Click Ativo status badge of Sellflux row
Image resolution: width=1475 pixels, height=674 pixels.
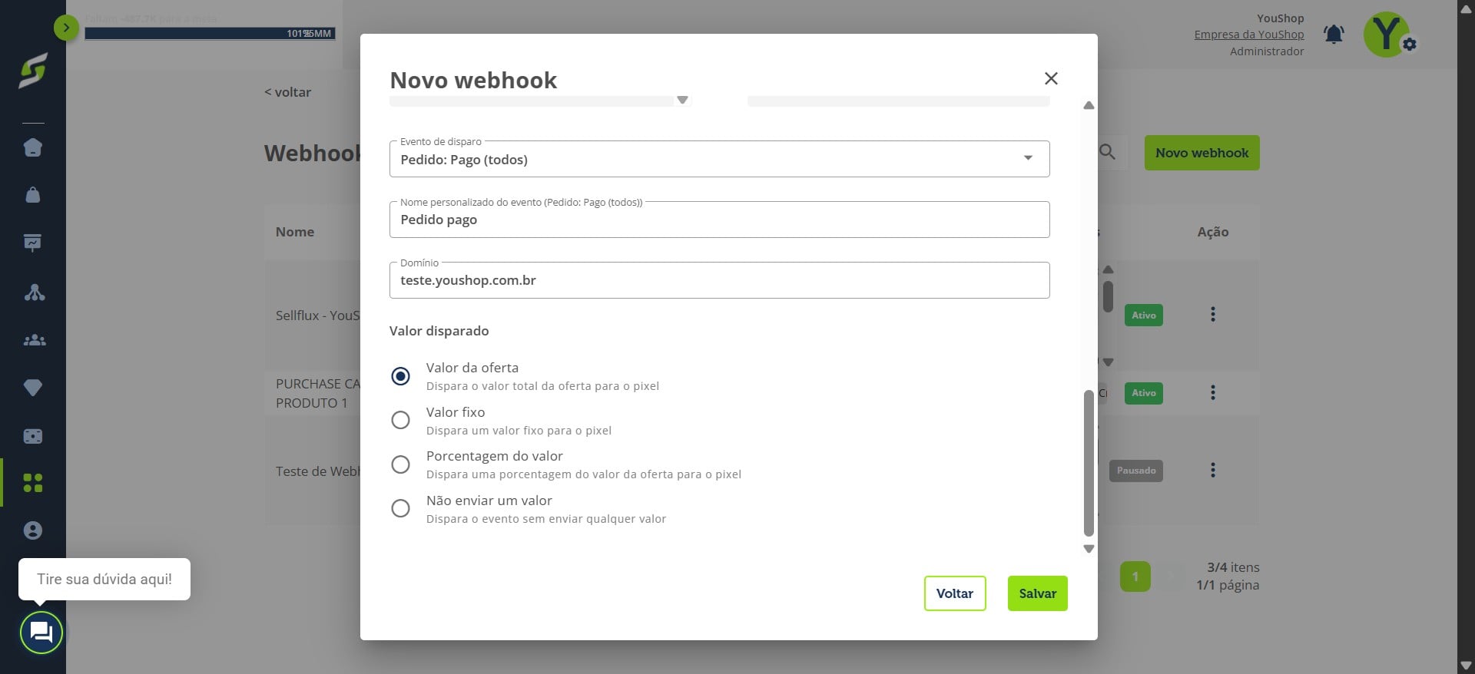click(x=1143, y=315)
